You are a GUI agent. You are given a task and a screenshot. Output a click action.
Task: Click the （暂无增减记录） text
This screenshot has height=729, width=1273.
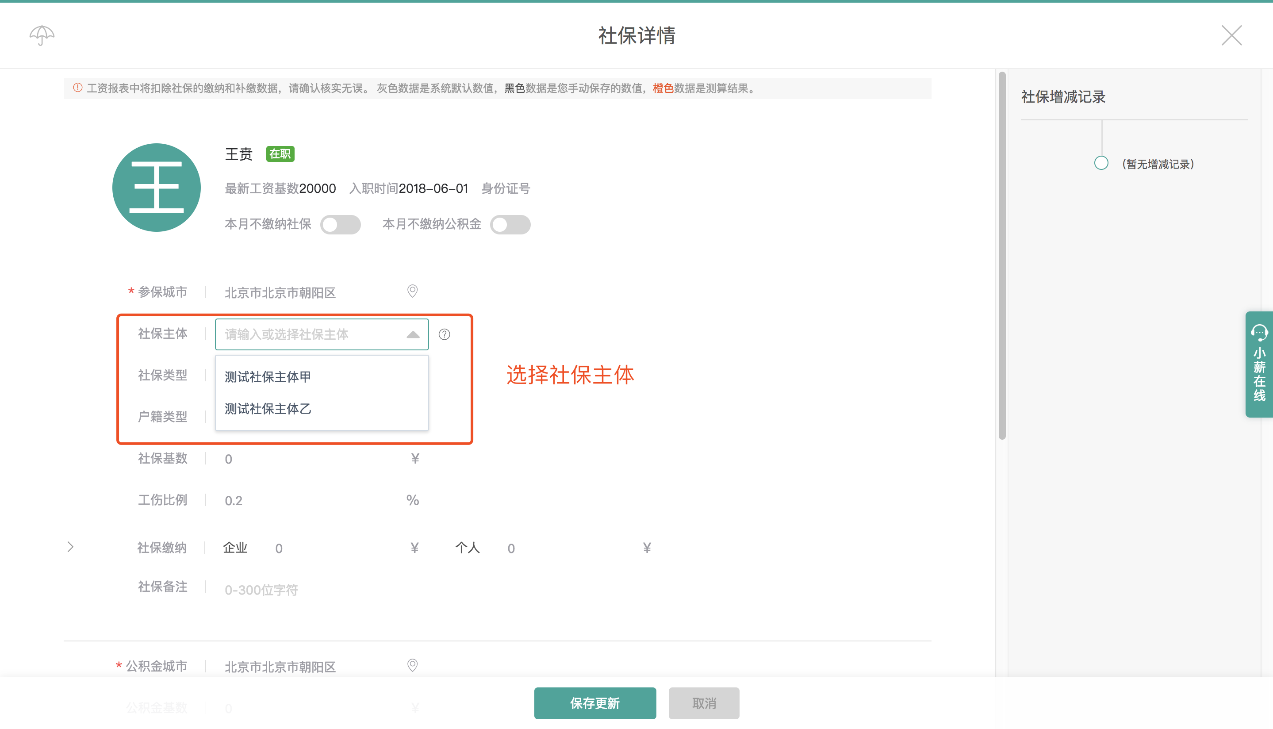(x=1158, y=164)
